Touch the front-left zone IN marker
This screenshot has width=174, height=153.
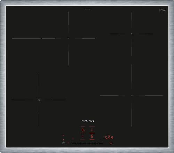pyautogui.click(x=39, y=100)
